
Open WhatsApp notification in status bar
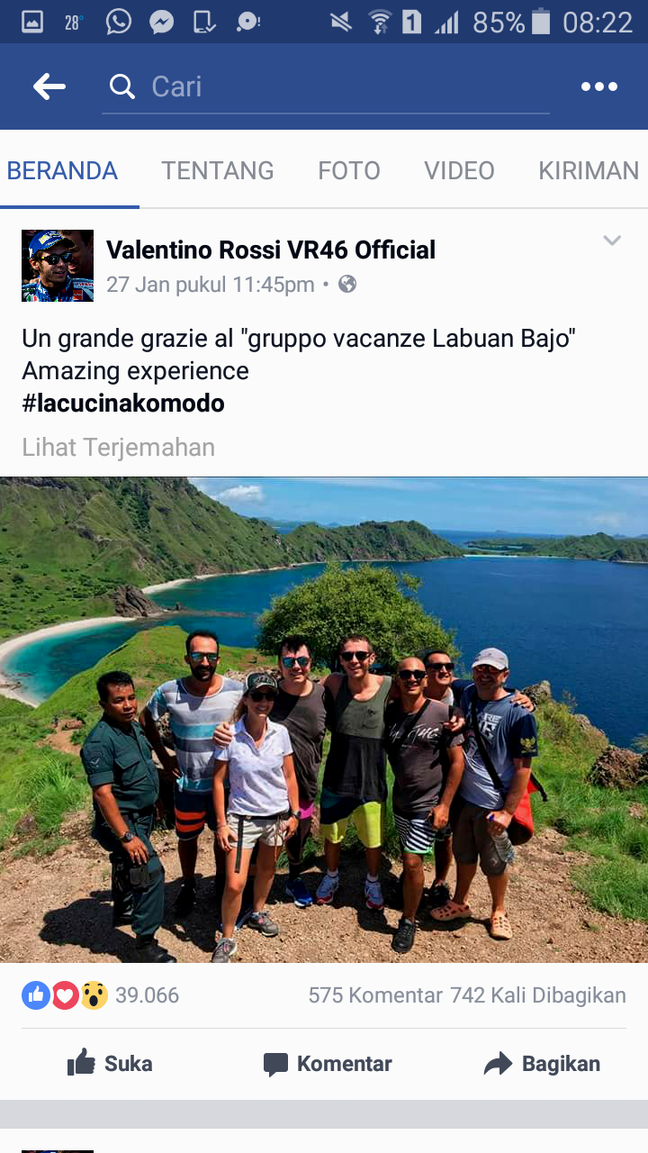pyautogui.click(x=118, y=22)
